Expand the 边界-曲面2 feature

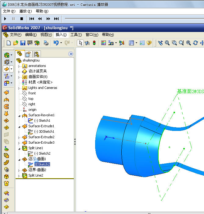[19, 170]
